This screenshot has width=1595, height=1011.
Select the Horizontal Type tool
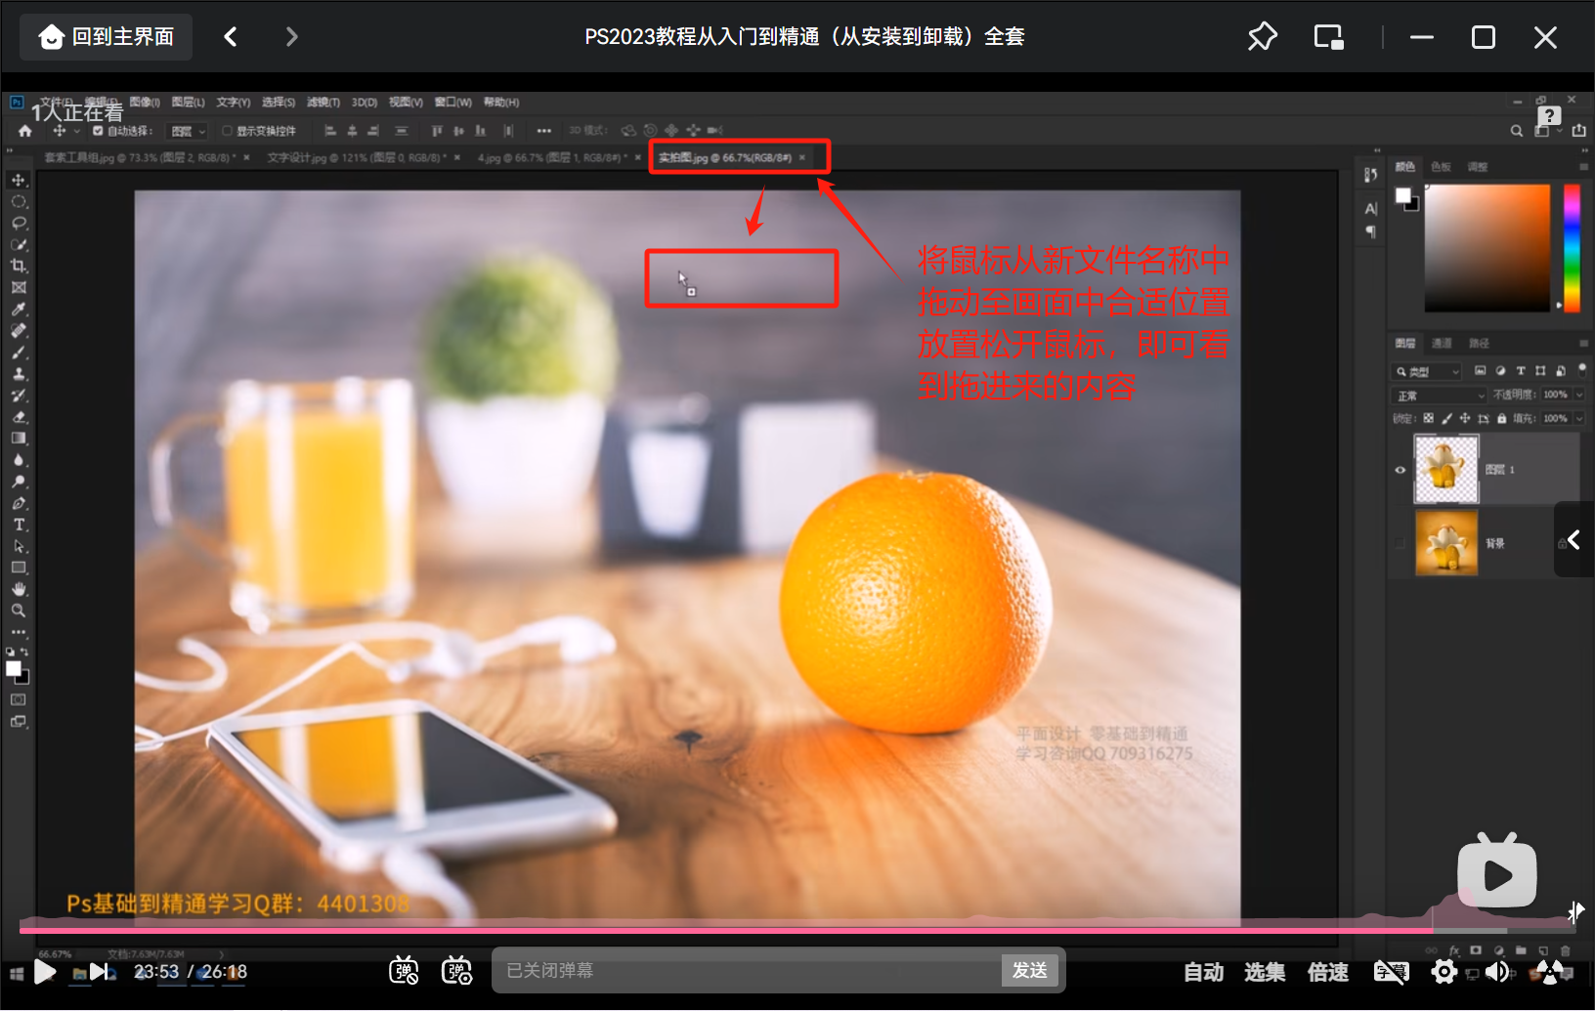point(19,525)
